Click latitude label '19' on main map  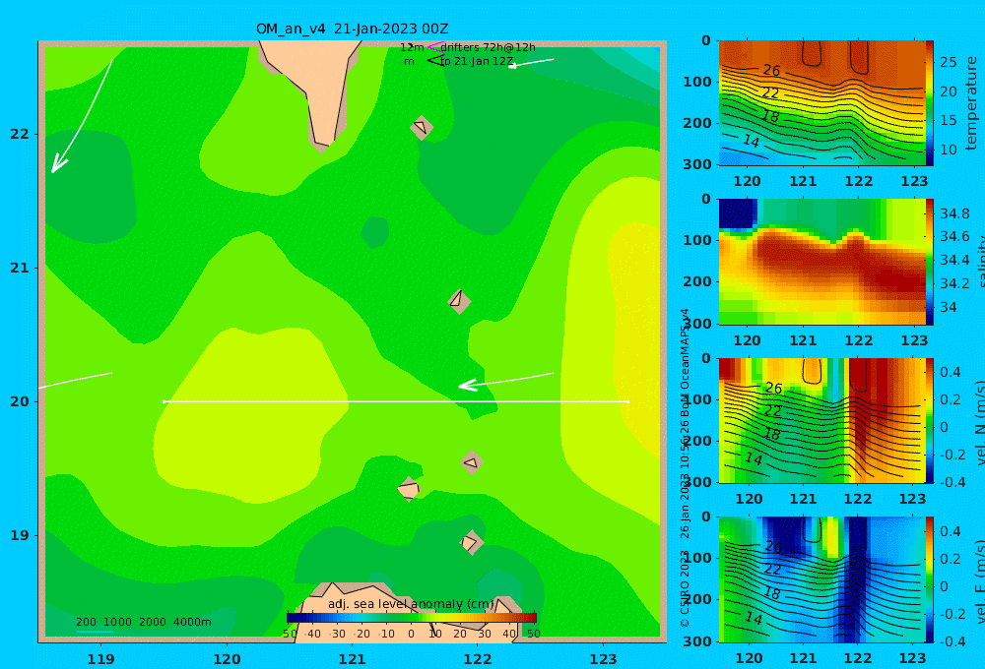pos(20,535)
